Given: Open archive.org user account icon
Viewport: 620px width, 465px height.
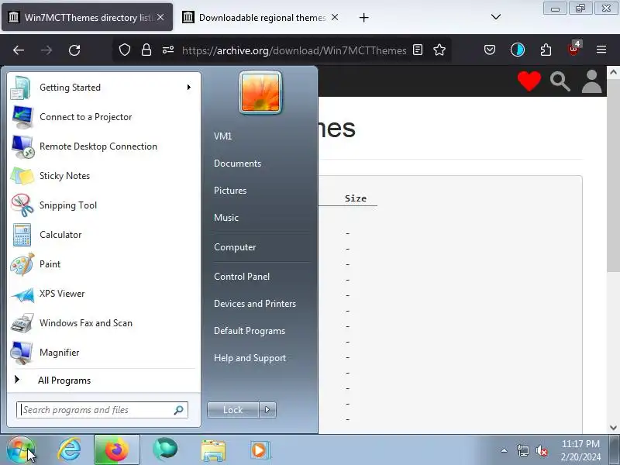Looking at the screenshot, I should [591, 81].
